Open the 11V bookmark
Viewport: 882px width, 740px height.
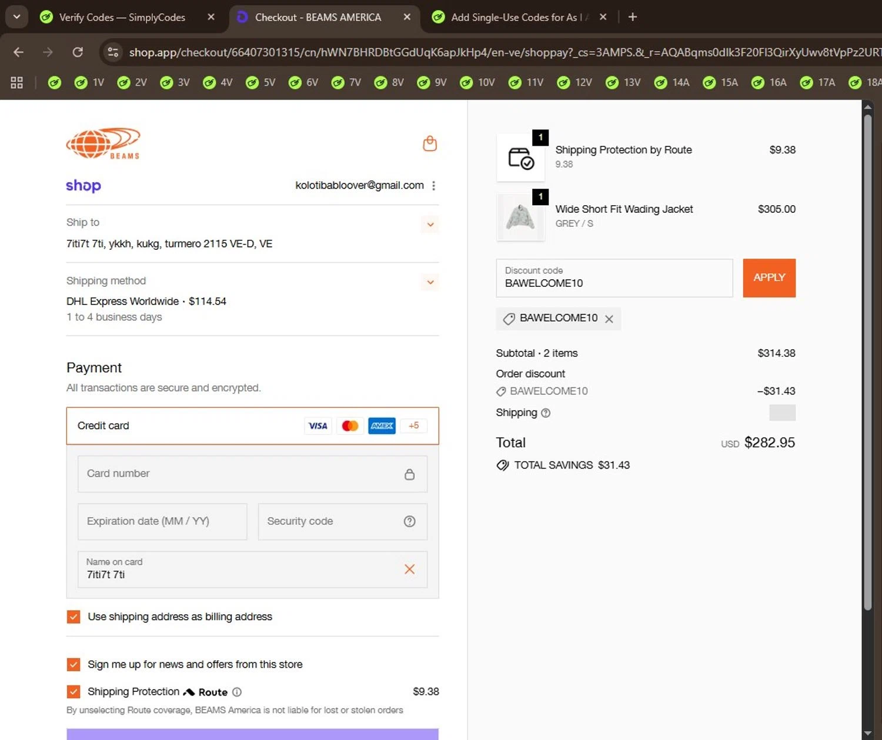526,82
